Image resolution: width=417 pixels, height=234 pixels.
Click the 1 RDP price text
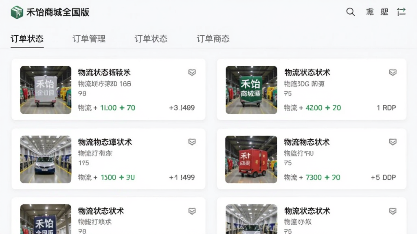(386, 108)
